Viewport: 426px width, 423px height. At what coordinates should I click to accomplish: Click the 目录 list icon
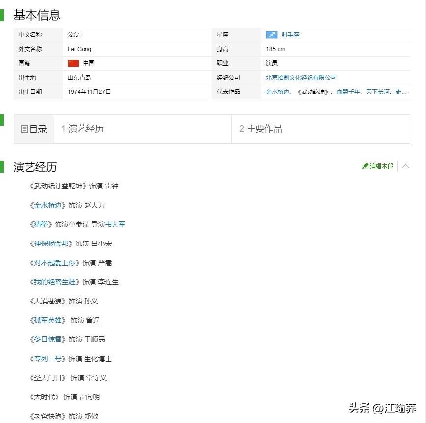[x=24, y=129]
